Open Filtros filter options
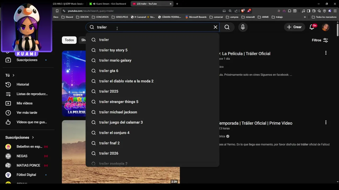 tap(320, 40)
